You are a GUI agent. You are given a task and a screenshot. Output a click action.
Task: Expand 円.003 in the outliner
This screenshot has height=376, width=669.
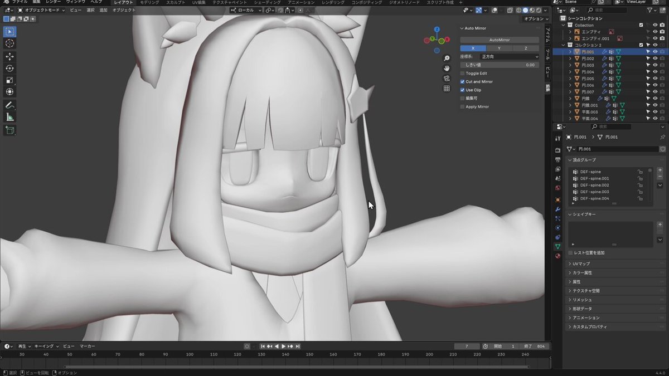pos(570,65)
